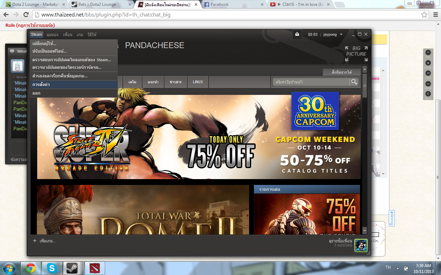
Task: Click the friend avatar thumbnail at bottom right
Action: 361,245
